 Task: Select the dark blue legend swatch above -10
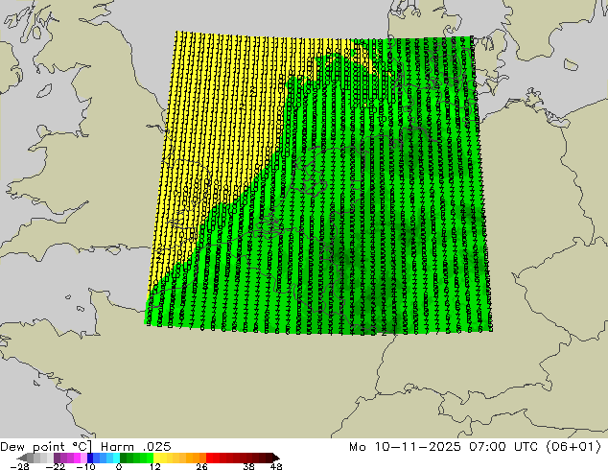tap(90, 458)
